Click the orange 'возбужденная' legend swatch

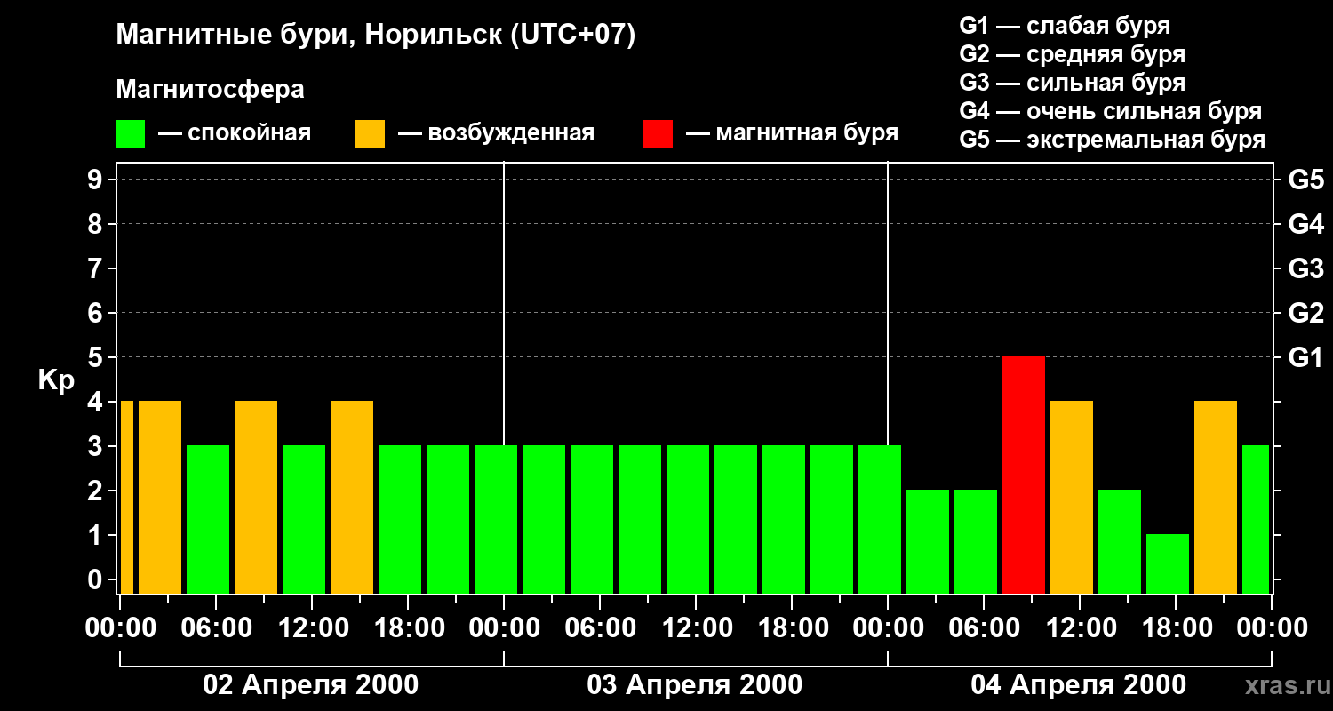pos(371,134)
